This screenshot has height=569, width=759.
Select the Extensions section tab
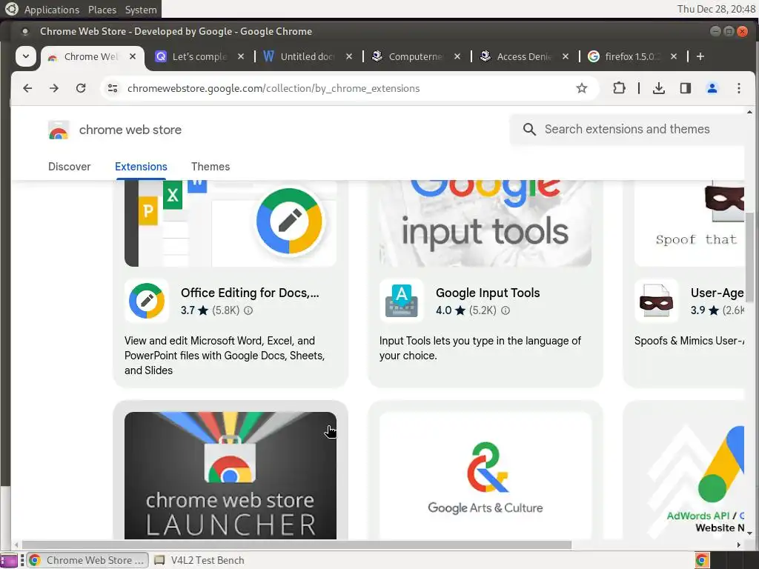pos(141,167)
